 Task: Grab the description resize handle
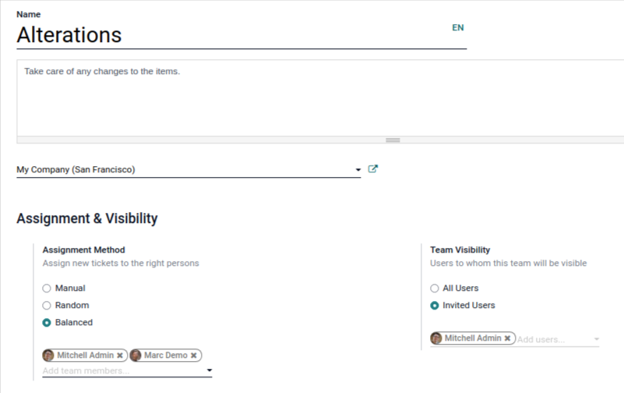click(x=393, y=140)
